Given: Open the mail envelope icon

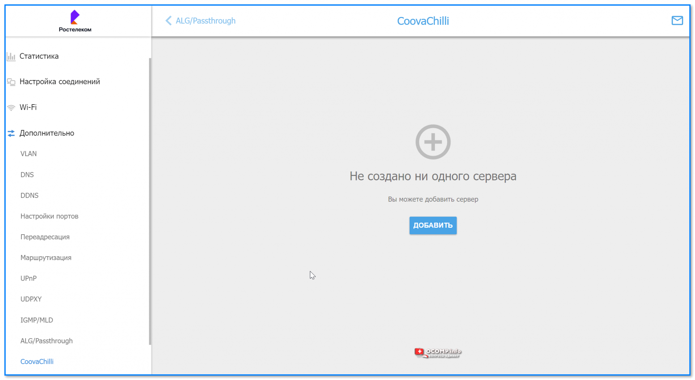Looking at the screenshot, I should point(677,20).
